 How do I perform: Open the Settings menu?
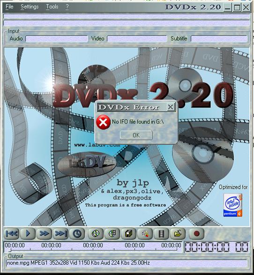(x=30, y=7)
